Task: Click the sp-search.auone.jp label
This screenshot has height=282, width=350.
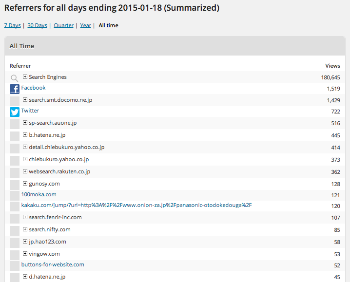Action: click(53, 123)
